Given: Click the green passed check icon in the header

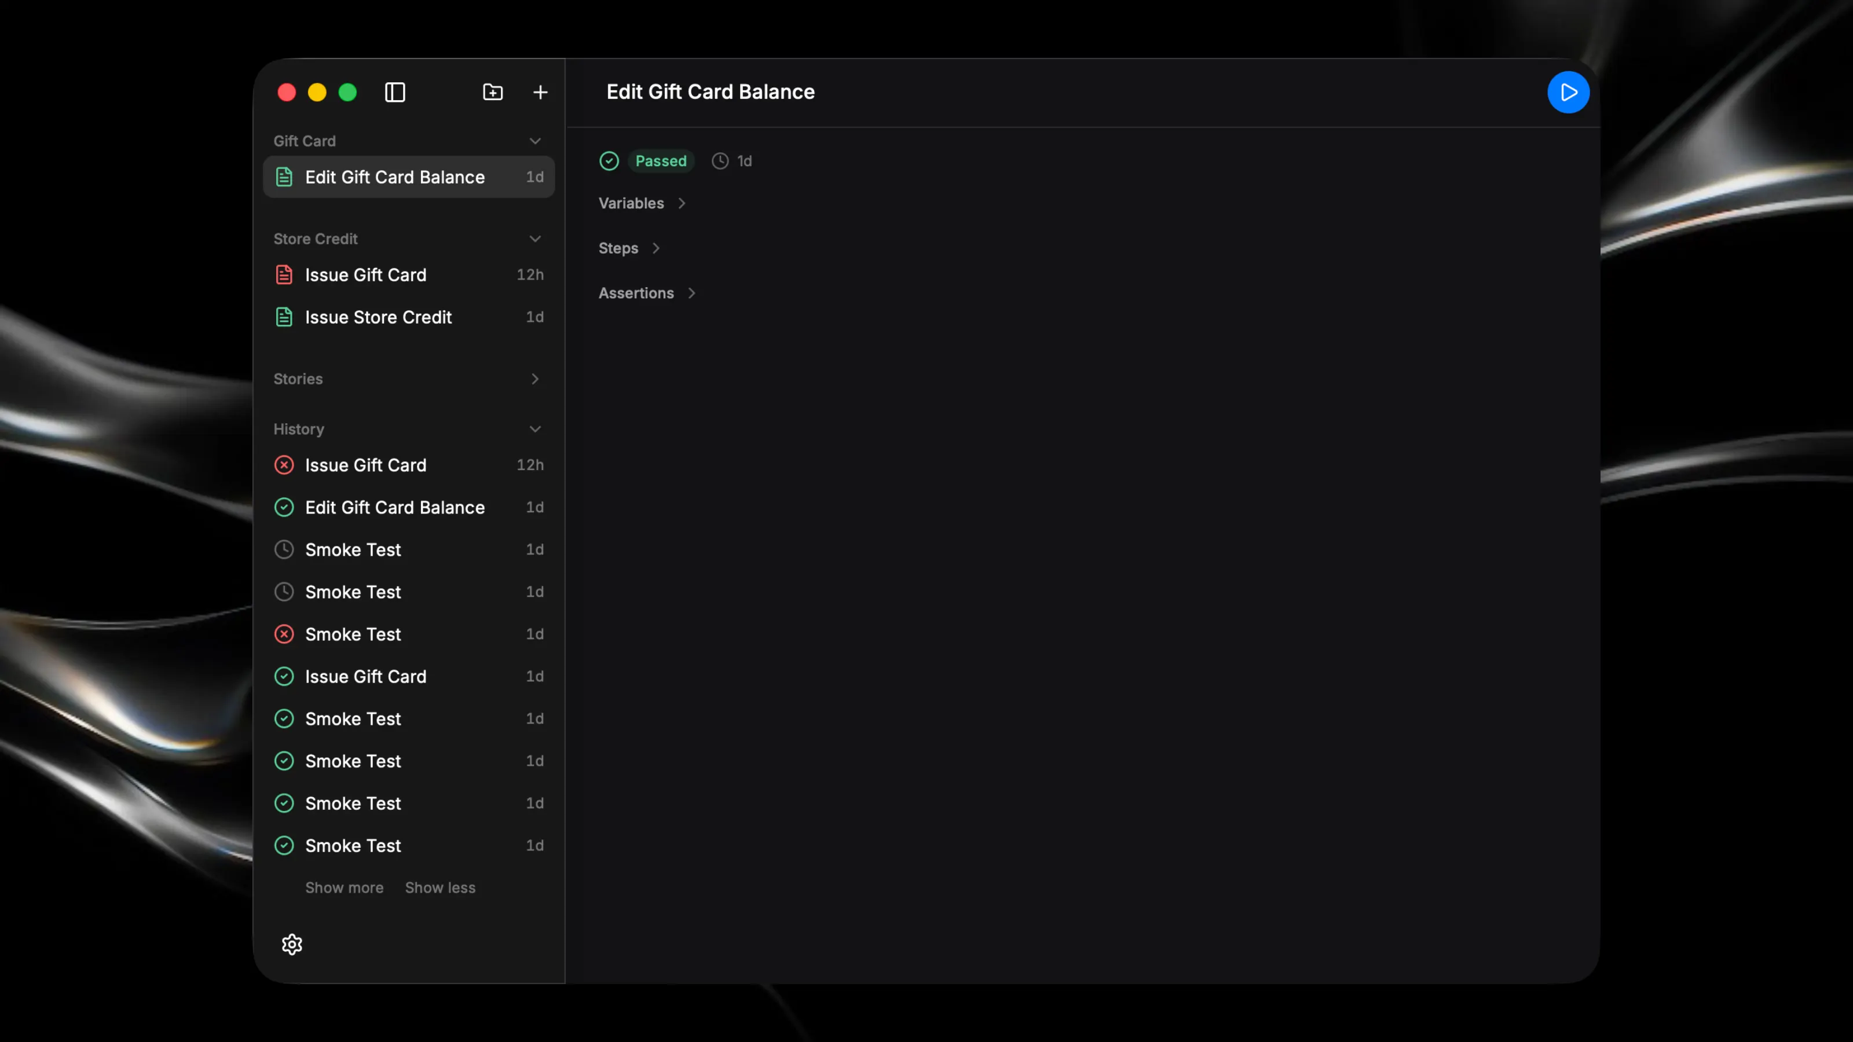Looking at the screenshot, I should click(x=609, y=161).
